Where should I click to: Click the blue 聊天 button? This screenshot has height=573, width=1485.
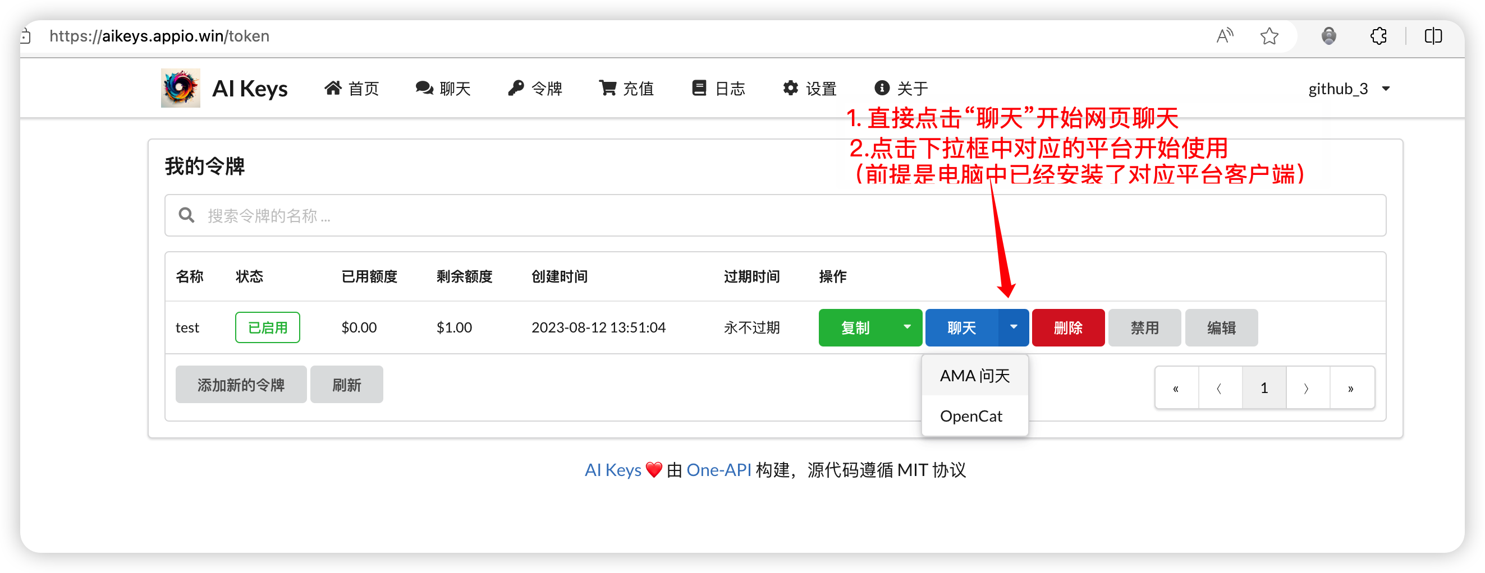pos(961,327)
